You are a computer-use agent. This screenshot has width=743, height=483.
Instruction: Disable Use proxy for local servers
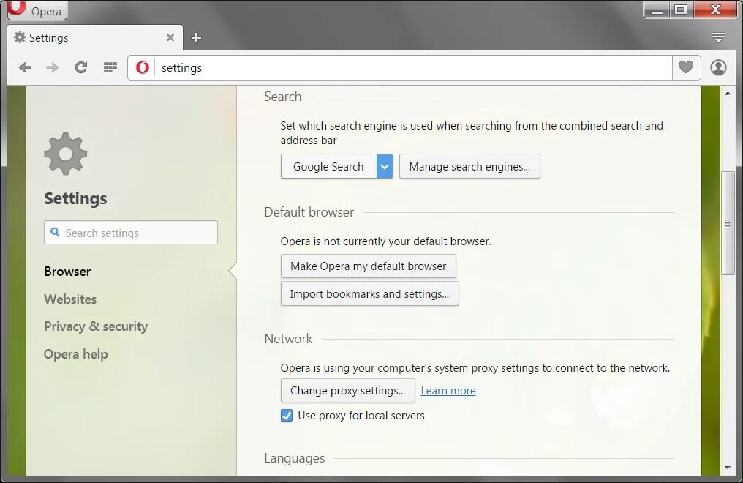287,415
